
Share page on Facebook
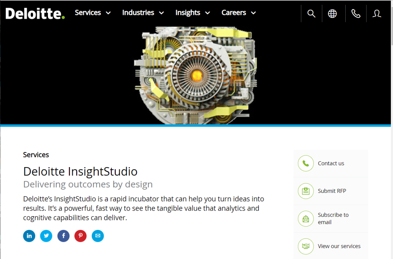coord(63,236)
